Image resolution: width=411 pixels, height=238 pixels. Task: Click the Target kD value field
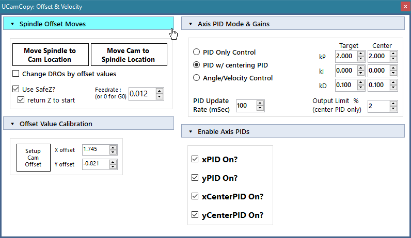pos(346,85)
